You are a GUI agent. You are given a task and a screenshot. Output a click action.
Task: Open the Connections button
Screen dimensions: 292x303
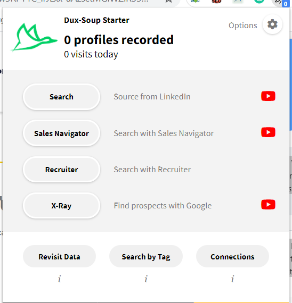coord(232,256)
